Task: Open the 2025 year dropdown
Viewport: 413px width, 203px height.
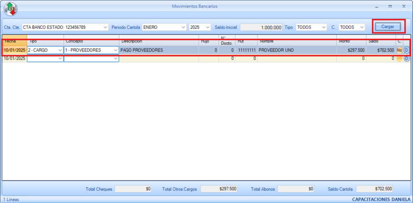Action: click(208, 27)
